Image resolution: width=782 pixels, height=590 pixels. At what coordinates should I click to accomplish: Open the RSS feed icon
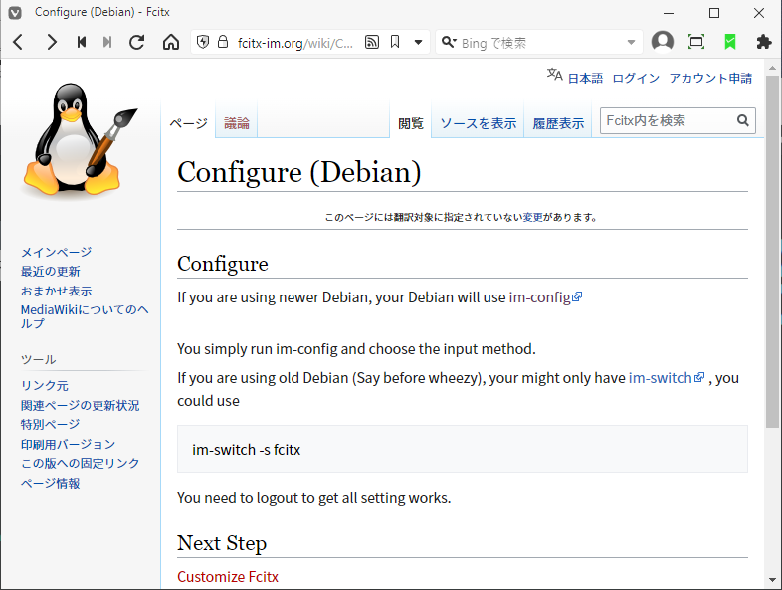pos(372,42)
